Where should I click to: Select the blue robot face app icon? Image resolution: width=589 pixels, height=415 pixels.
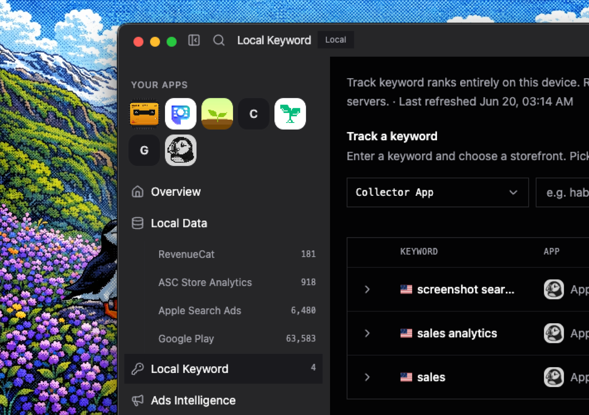point(181,114)
